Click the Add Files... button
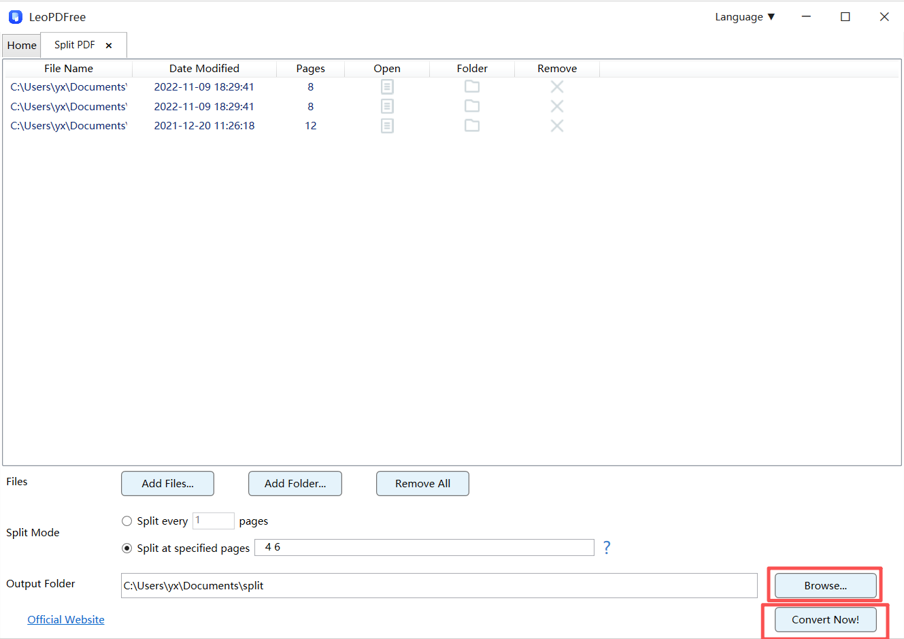Screen dimensions: 904x639 click(x=167, y=484)
